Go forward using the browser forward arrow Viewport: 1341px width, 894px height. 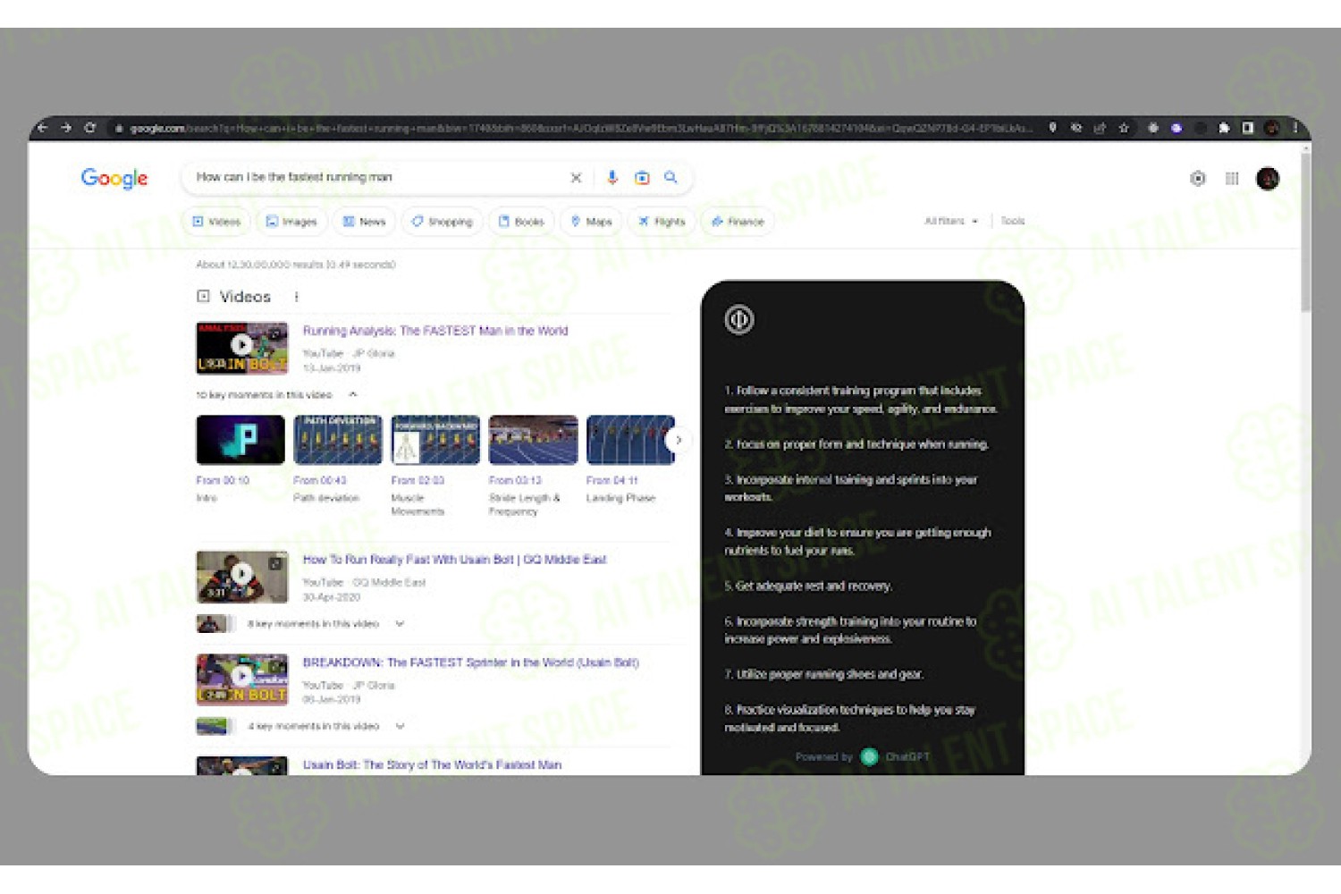point(66,128)
